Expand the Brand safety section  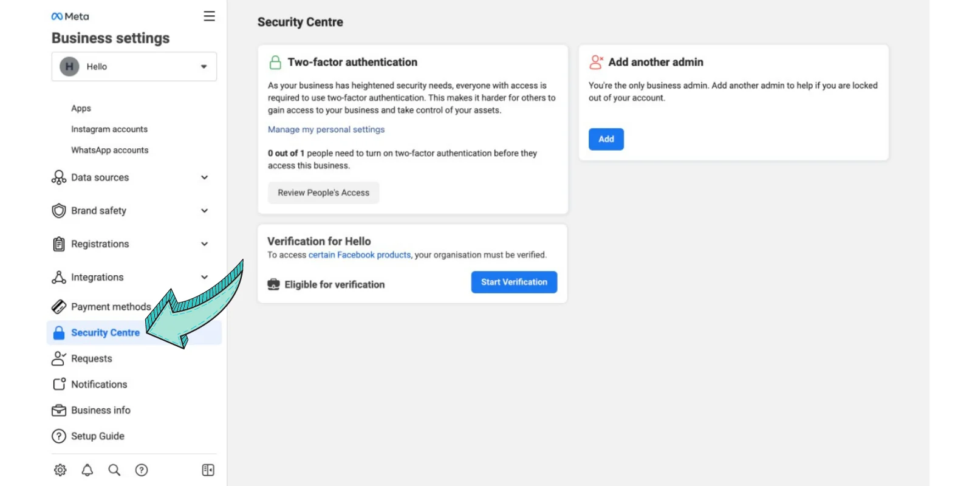204,211
